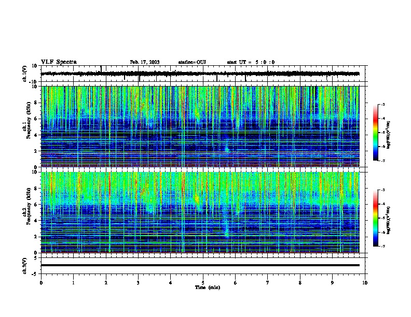Click the color scale bar beside ch.1 spectrogram
This screenshot has height=317, width=411.
point(376,133)
